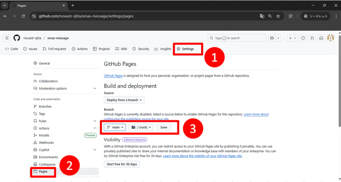Open the GitHub Pages documentation link
341x182 pixels.
tap(113, 76)
